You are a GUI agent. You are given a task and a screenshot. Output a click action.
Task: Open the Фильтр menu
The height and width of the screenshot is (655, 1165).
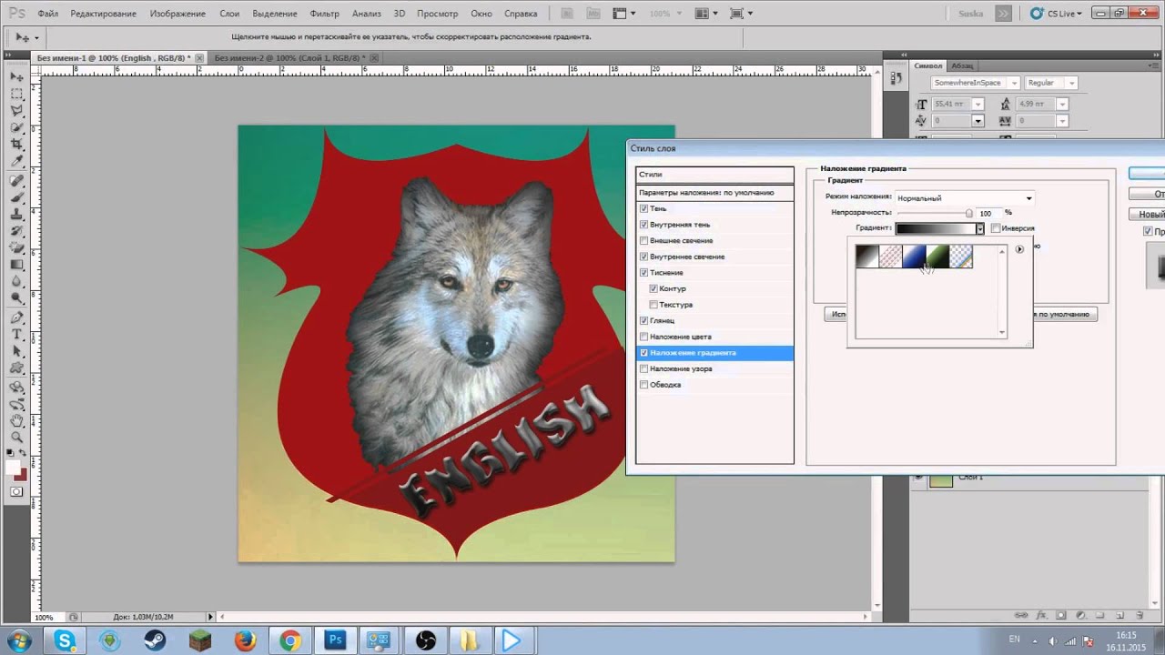[x=324, y=14]
